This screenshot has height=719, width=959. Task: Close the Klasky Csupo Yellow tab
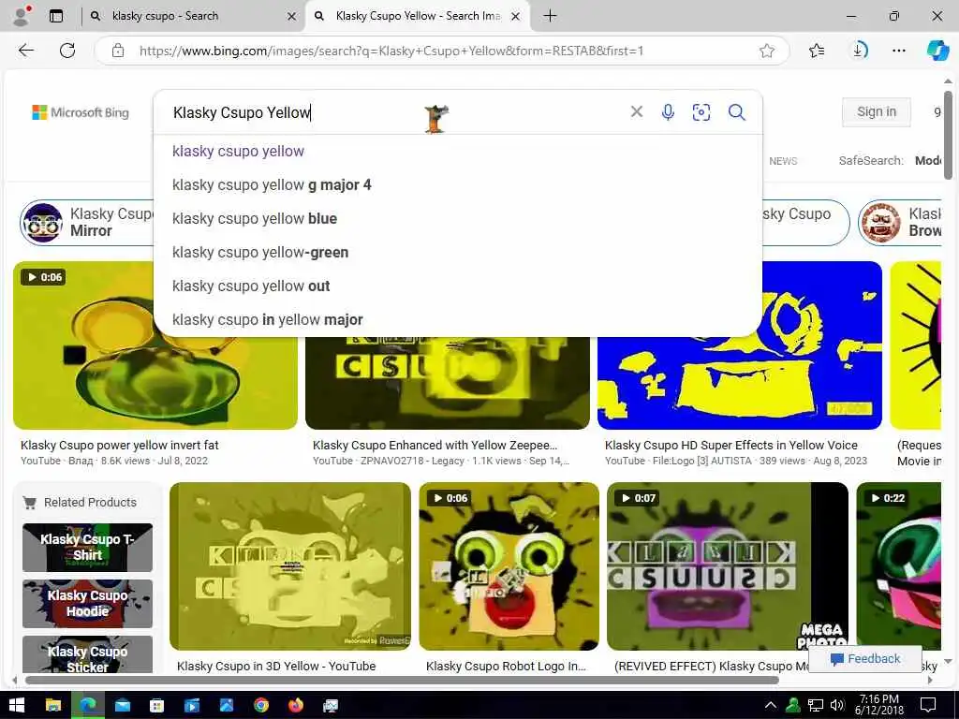(x=516, y=17)
